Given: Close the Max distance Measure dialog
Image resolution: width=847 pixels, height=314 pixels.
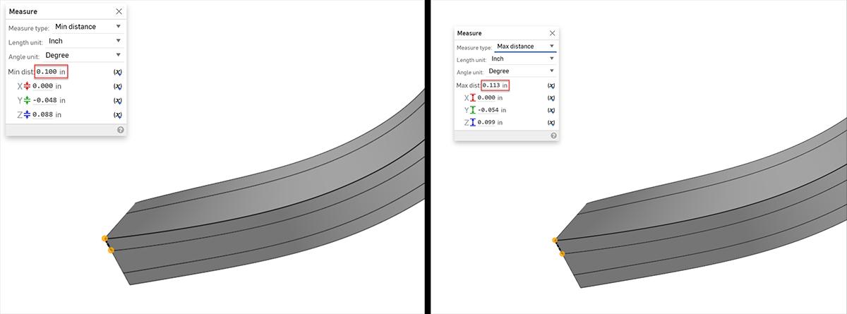Looking at the screenshot, I should point(552,33).
